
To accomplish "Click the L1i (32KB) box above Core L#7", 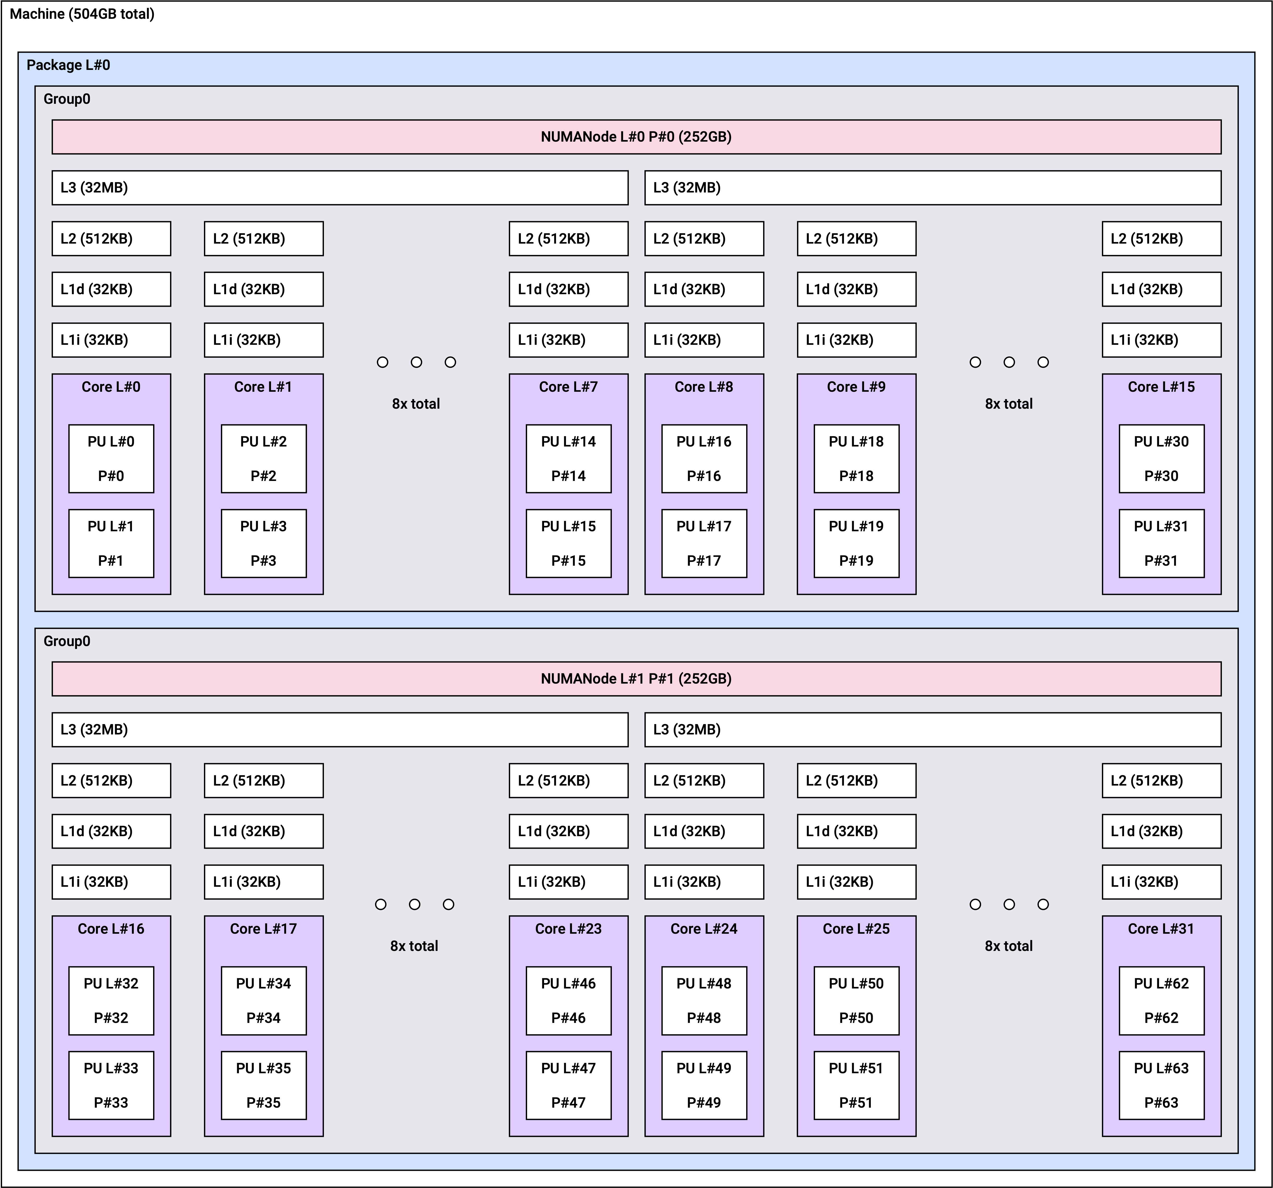I will pos(569,340).
